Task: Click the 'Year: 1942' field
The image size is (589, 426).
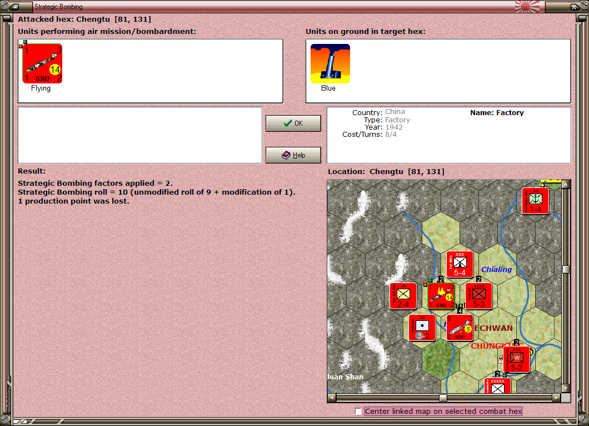Action: pos(383,127)
